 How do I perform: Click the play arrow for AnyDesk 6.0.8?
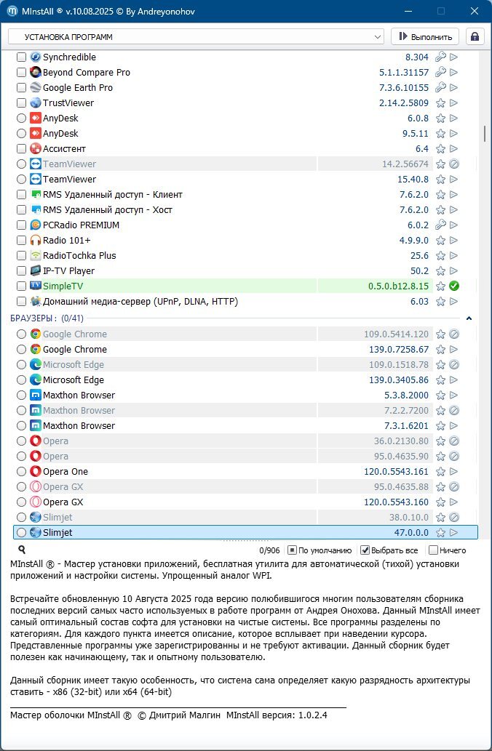(x=453, y=119)
